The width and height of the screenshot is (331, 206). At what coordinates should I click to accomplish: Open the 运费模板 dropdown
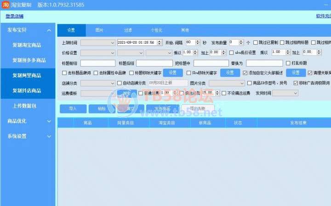[98, 93]
